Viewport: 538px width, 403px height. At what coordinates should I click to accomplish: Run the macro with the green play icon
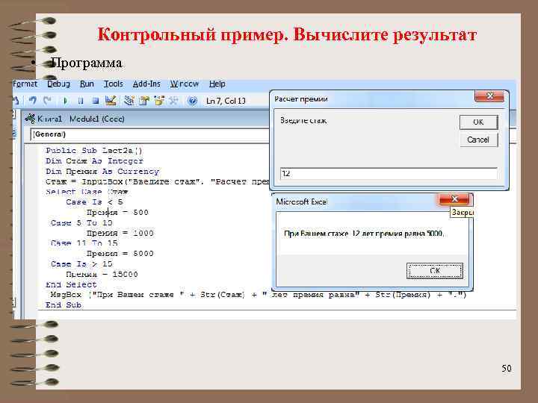pyautogui.click(x=65, y=101)
